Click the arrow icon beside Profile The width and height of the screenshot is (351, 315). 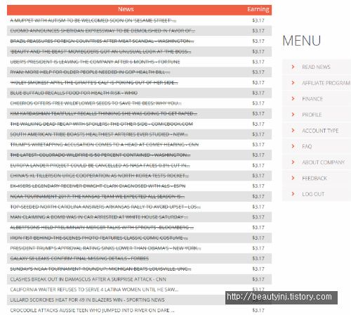tap(293, 115)
